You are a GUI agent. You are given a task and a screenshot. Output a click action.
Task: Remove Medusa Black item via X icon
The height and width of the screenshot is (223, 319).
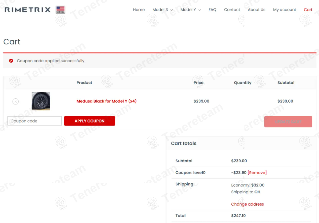[x=16, y=101]
